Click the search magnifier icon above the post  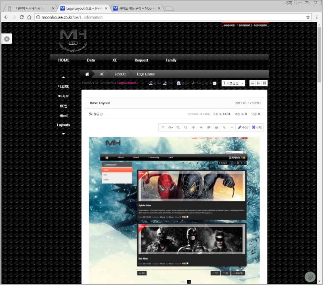pos(151,83)
